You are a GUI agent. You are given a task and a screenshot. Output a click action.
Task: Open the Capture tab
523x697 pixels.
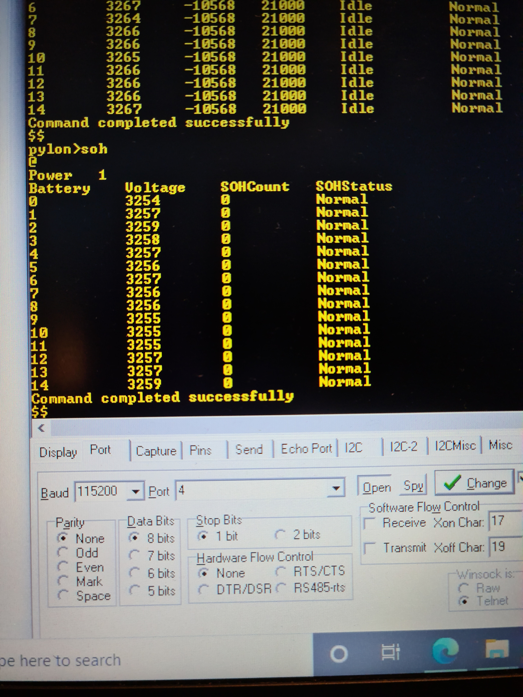coord(156,451)
